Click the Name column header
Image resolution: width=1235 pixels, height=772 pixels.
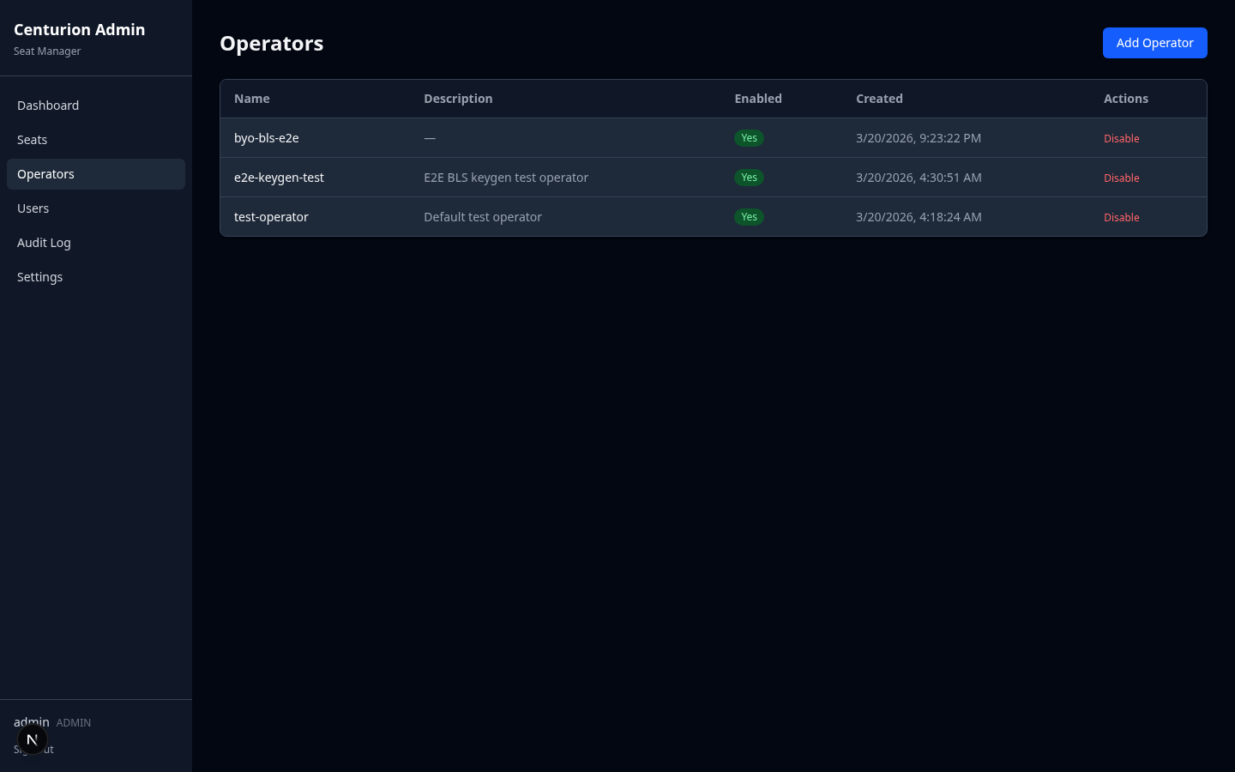[251, 98]
